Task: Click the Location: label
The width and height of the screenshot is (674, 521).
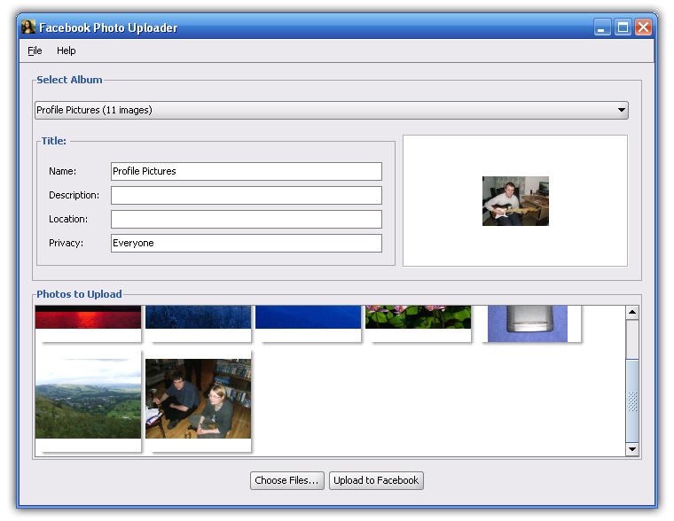Action: [x=68, y=219]
